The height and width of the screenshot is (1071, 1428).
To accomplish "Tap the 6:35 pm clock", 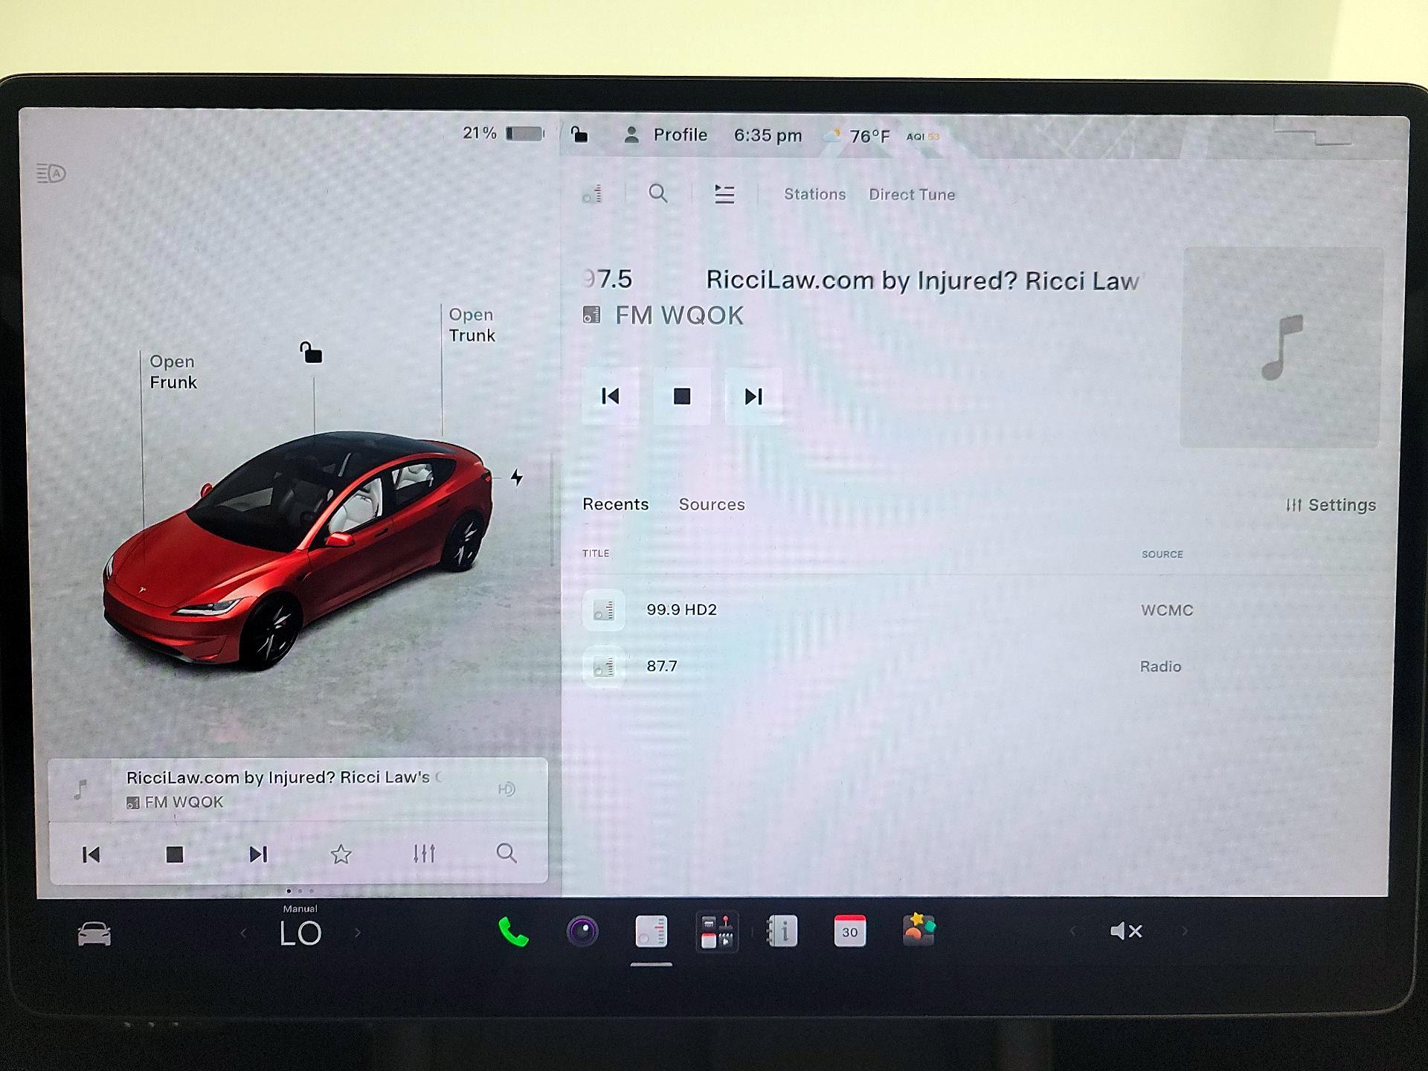I will [x=768, y=135].
